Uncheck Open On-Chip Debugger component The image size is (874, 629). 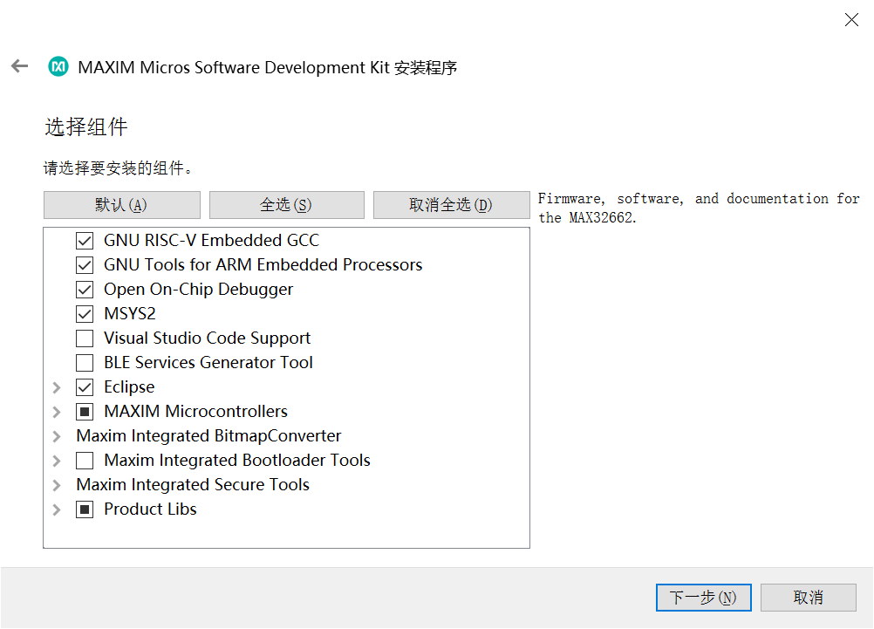pyautogui.click(x=85, y=290)
